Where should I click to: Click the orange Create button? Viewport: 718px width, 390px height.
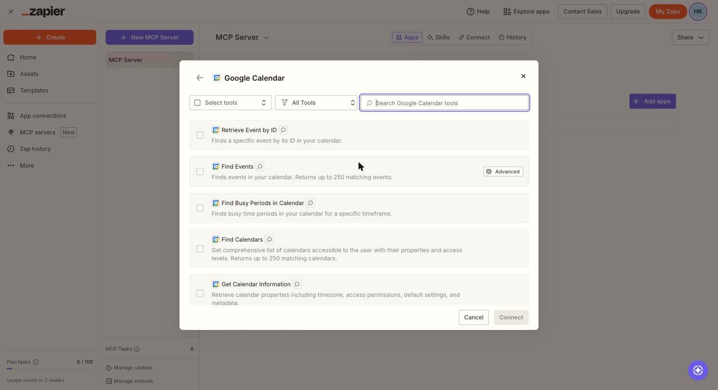(x=50, y=37)
